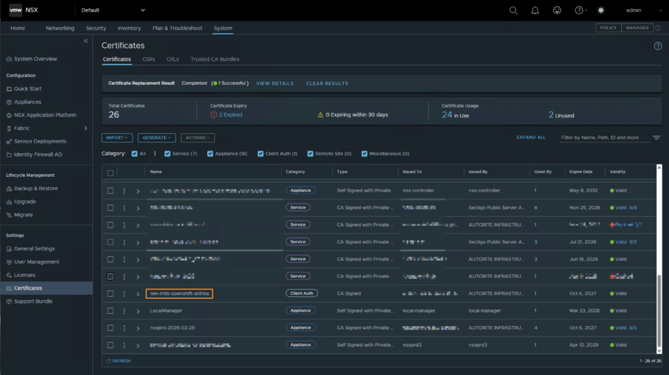This screenshot has width=669, height=375.
Task: Click the filter by name input field
Action: coord(604,138)
